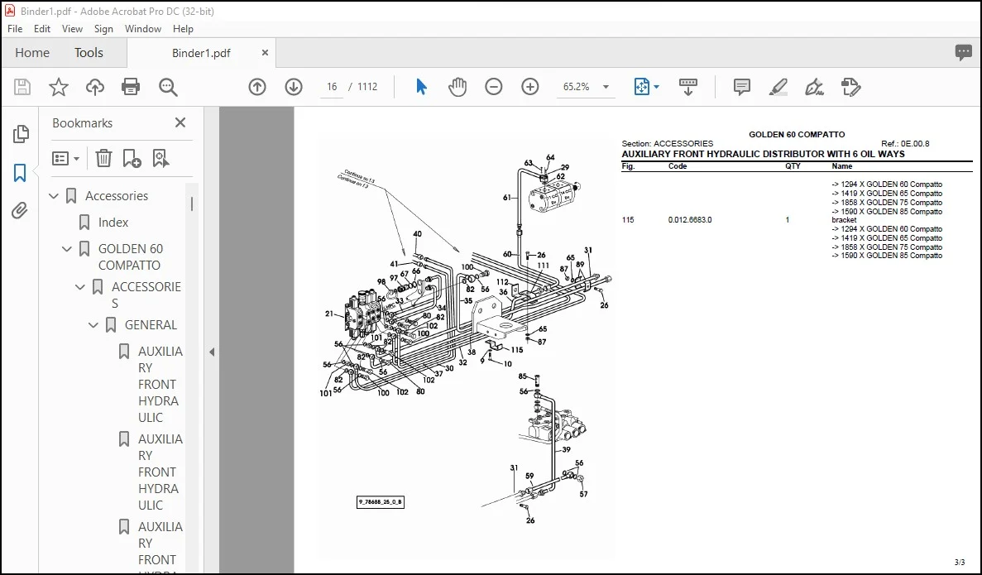Open second AUXILIARY FRONT HYDRAULIC bookmark
The width and height of the screenshot is (982, 575).
point(160,472)
